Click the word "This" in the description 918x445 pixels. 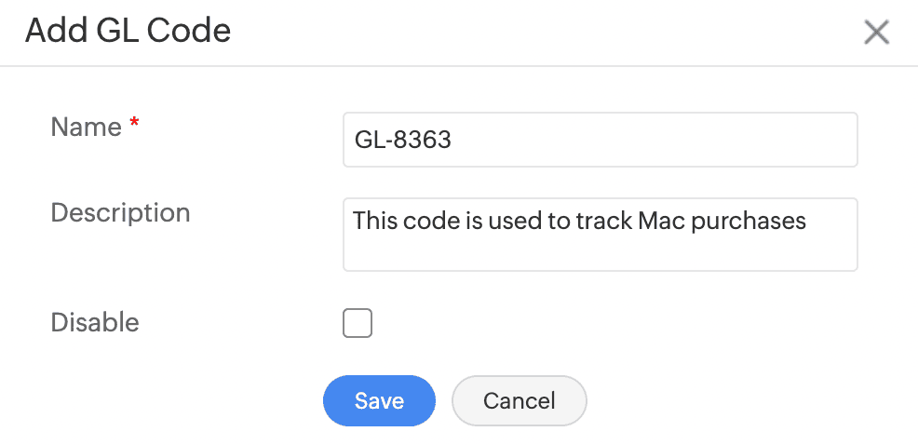tap(374, 222)
